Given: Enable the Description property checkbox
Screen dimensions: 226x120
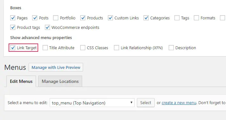Looking at the screenshot, I should click(x=171, y=48).
